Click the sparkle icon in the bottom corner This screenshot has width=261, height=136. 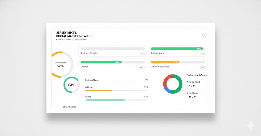[x=250, y=126]
